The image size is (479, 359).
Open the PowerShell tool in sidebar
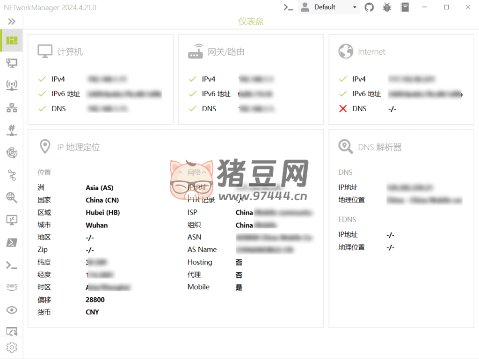12,242
